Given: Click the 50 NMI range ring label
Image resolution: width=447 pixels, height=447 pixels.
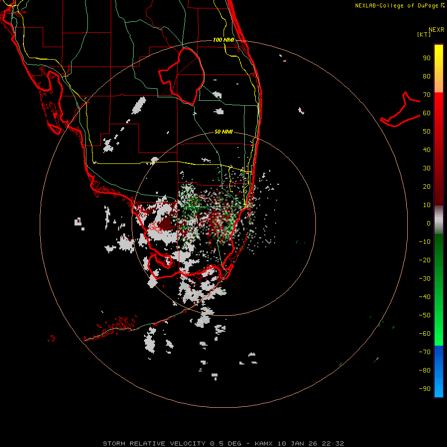Looking at the screenshot, I should (x=223, y=132).
